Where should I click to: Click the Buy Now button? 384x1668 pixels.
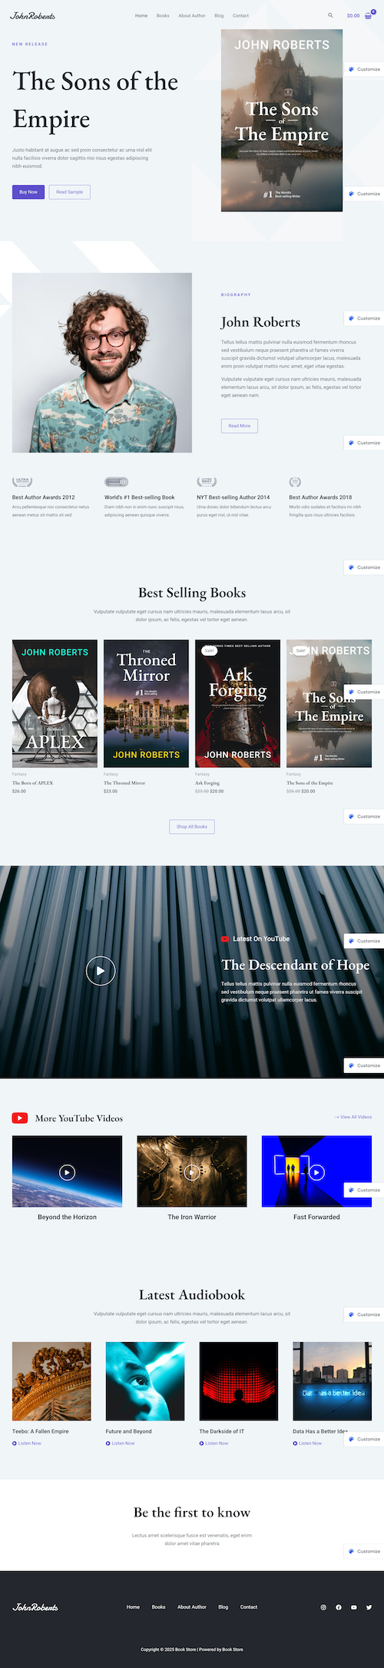pyautogui.click(x=28, y=192)
